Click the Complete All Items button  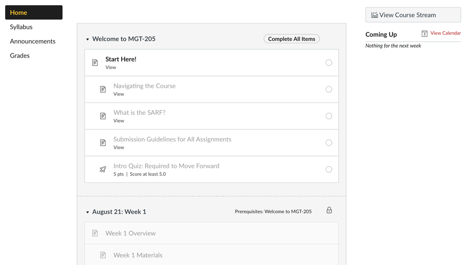[x=292, y=39]
